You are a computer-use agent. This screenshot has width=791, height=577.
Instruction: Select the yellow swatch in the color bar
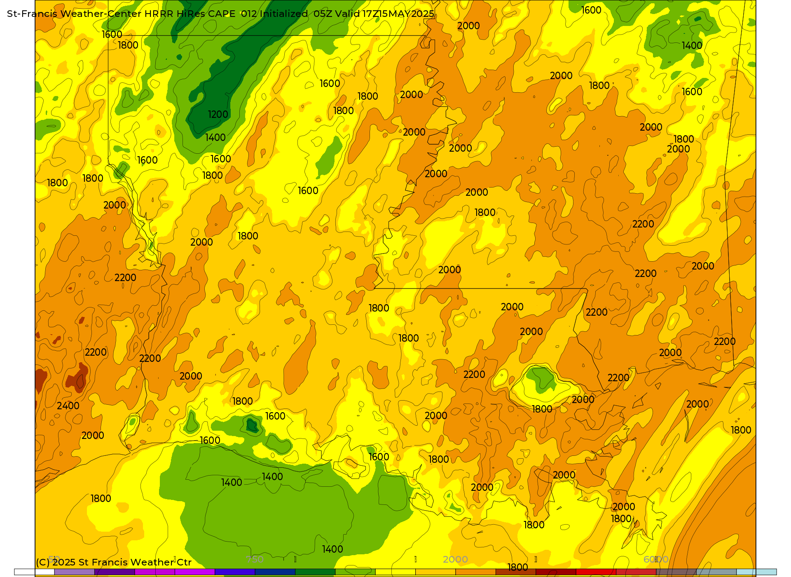(395, 572)
